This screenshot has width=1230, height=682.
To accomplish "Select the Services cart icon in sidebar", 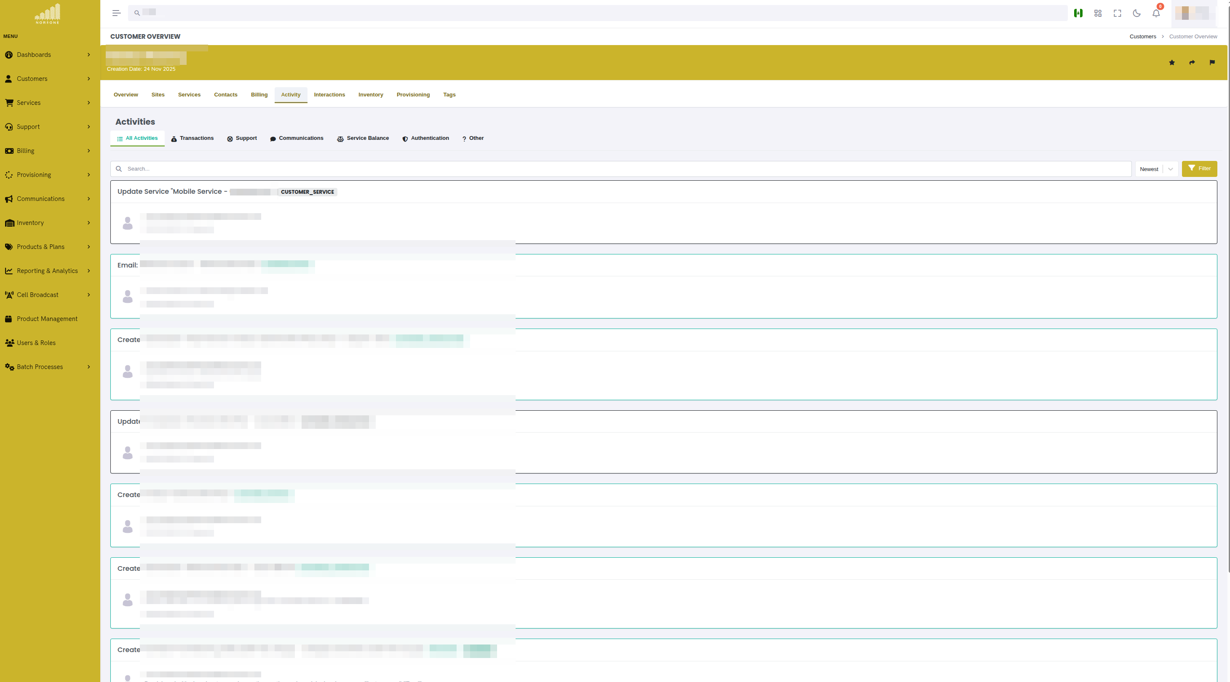I will point(9,103).
